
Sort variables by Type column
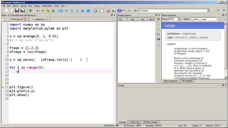coord(132,19)
